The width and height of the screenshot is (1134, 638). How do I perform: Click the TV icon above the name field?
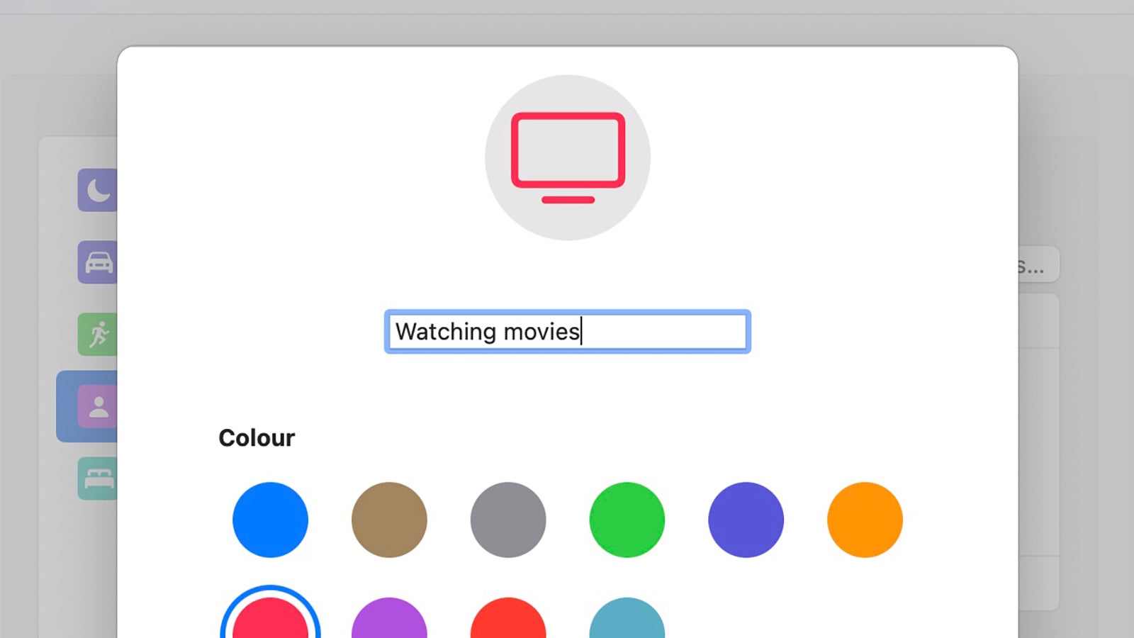pyautogui.click(x=567, y=159)
